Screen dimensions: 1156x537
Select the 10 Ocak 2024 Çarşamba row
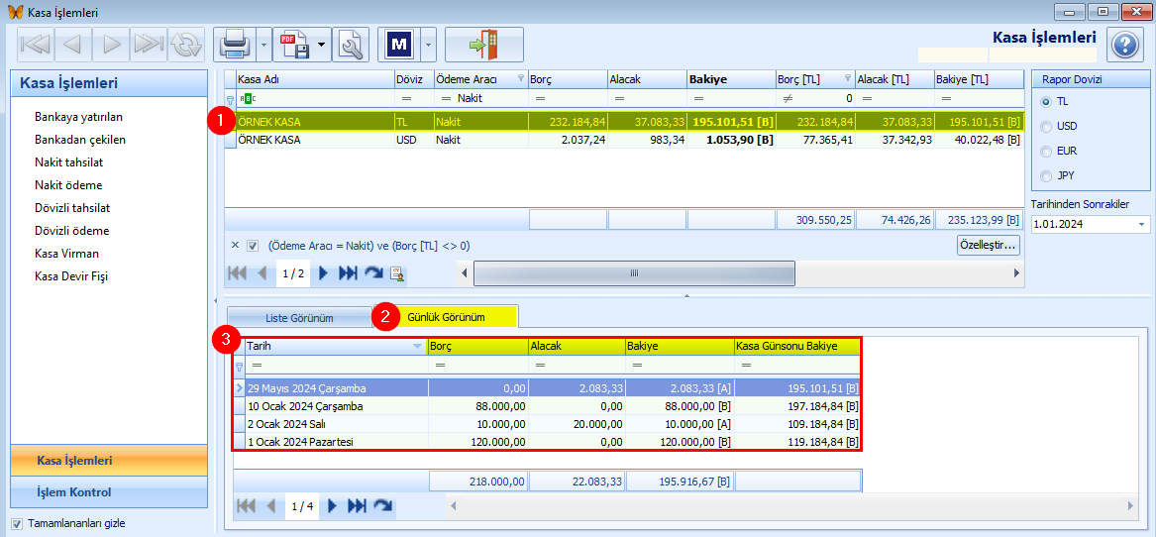click(546, 405)
